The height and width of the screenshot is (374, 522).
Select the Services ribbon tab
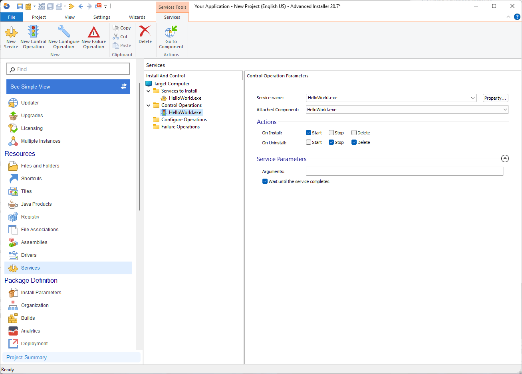[x=172, y=17]
